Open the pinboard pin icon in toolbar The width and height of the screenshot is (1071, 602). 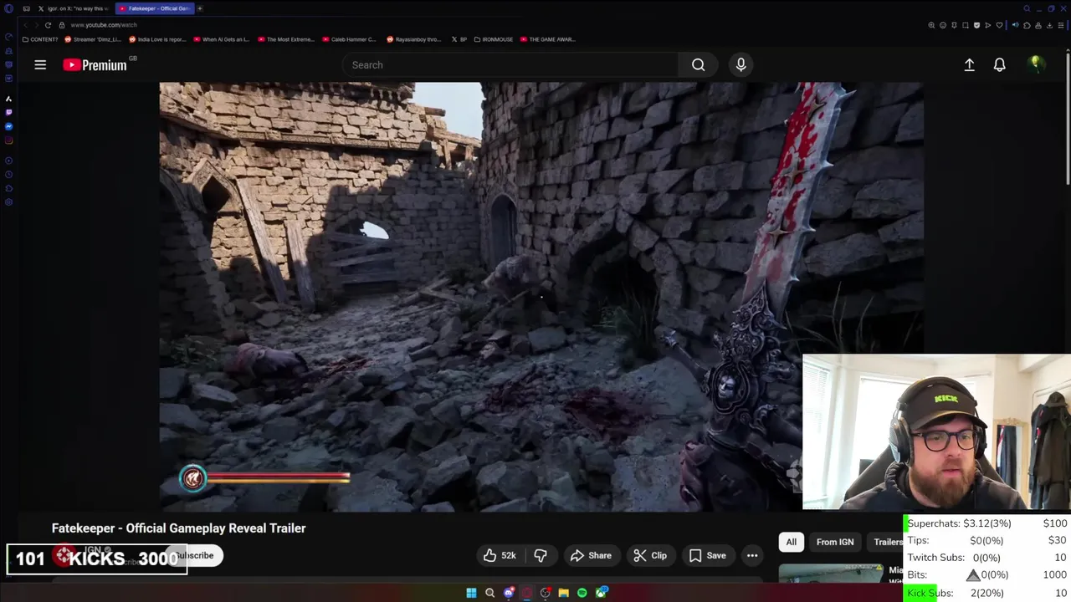click(x=954, y=25)
